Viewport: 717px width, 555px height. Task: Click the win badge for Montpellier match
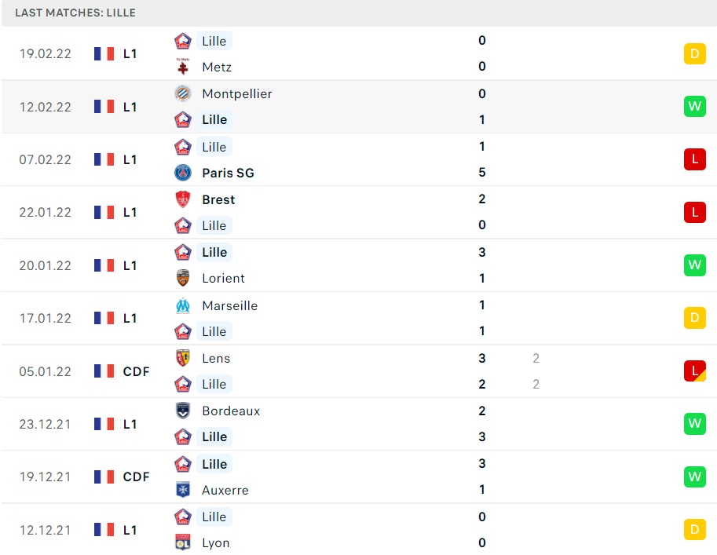coord(694,107)
